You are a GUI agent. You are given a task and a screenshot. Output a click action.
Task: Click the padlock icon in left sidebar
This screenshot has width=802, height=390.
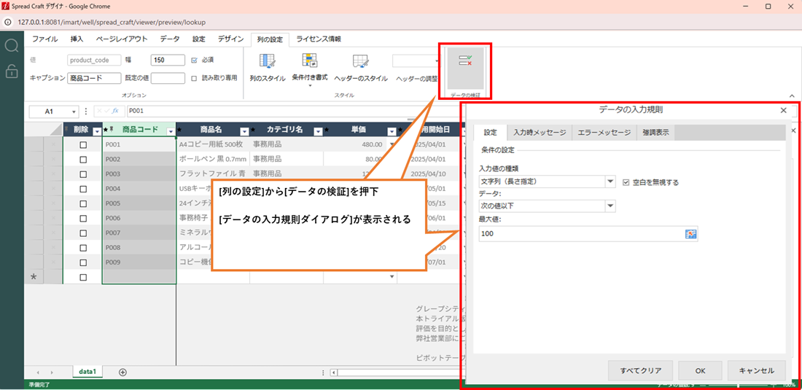[x=12, y=71]
